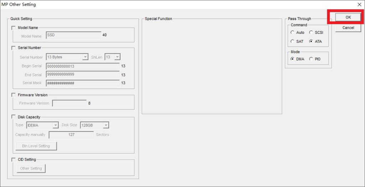
Task: Close the MP Other Setting dialog
Action: 359,5
